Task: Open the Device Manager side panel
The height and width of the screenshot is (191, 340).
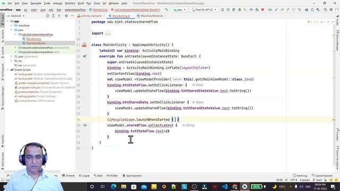Action: 338,41
